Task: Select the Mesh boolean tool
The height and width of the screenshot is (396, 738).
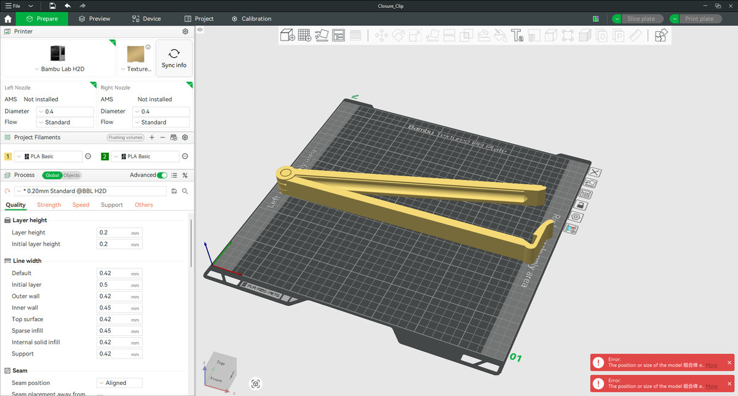Action: (x=467, y=36)
